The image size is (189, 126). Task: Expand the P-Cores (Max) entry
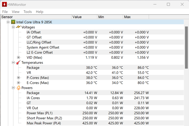[x=18, y=78]
